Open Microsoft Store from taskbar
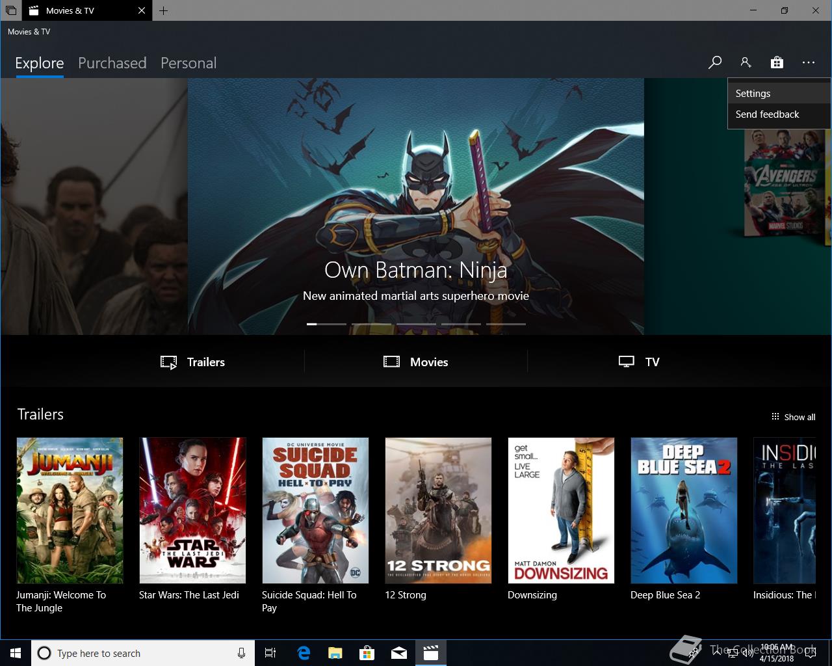This screenshot has height=666, width=832. [x=367, y=653]
